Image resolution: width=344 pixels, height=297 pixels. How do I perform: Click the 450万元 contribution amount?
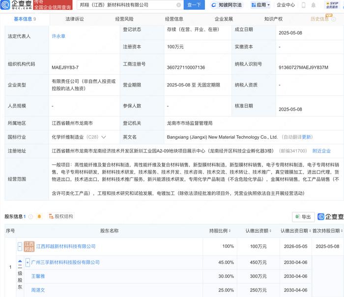pos(258,262)
